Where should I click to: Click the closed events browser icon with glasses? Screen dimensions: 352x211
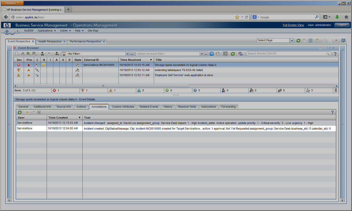240,54
